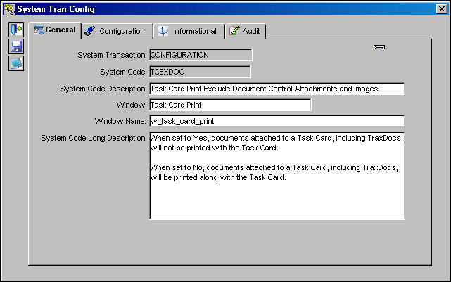Image resolution: width=451 pixels, height=282 pixels.
Task: Click the System Transaction label
Action: click(112, 55)
